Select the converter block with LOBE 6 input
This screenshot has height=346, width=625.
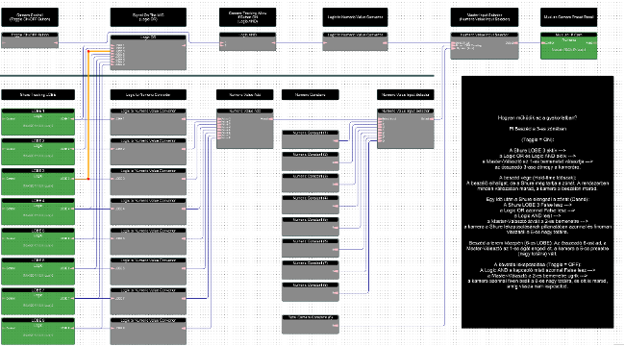148,271
